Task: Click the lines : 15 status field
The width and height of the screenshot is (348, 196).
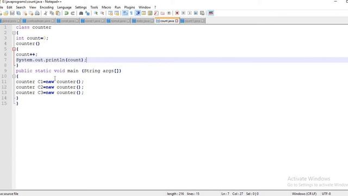Action: tap(193, 194)
